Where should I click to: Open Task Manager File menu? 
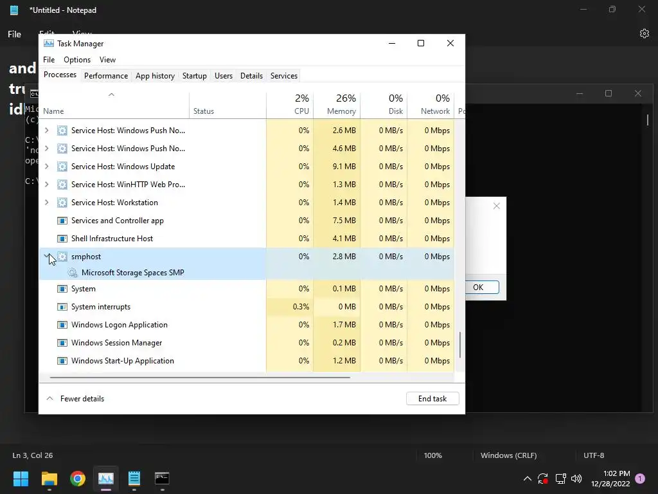click(x=49, y=60)
